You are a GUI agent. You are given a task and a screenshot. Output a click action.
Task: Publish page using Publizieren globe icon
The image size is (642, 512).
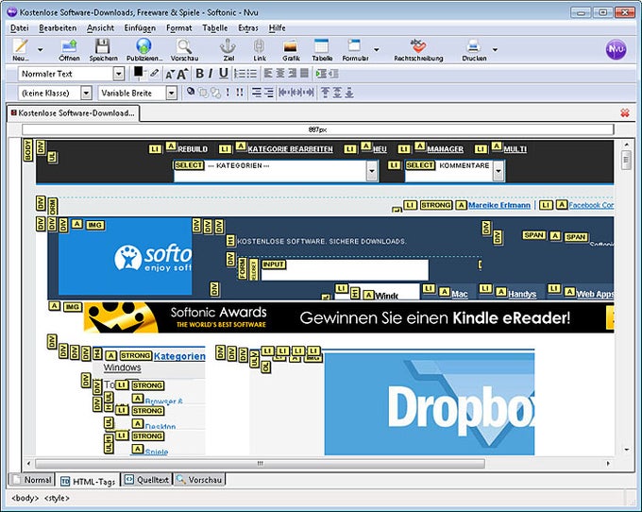(x=144, y=50)
